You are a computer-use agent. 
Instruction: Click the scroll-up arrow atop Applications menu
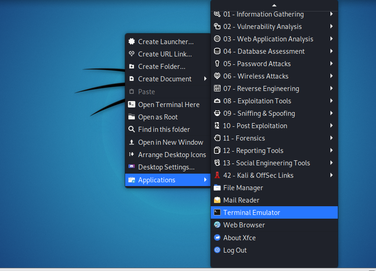click(274, 5)
